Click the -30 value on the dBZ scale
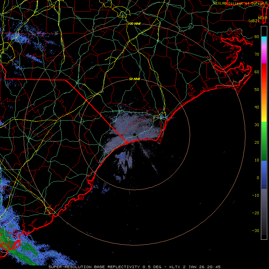269x269 pixels. click(256, 230)
